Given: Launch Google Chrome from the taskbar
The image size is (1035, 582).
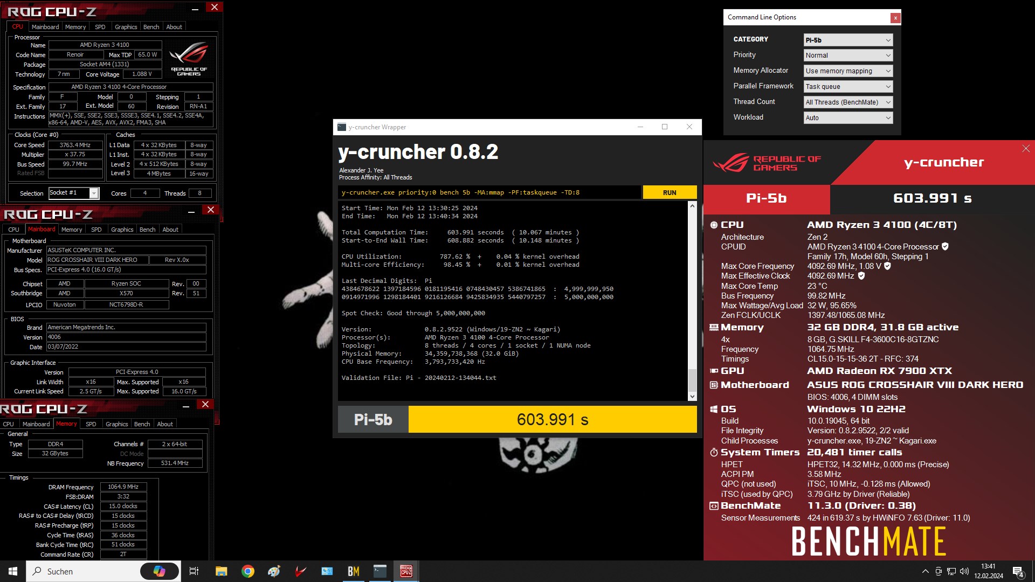Looking at the screenshot, I should pyautogui.click(x=248, y=571).
